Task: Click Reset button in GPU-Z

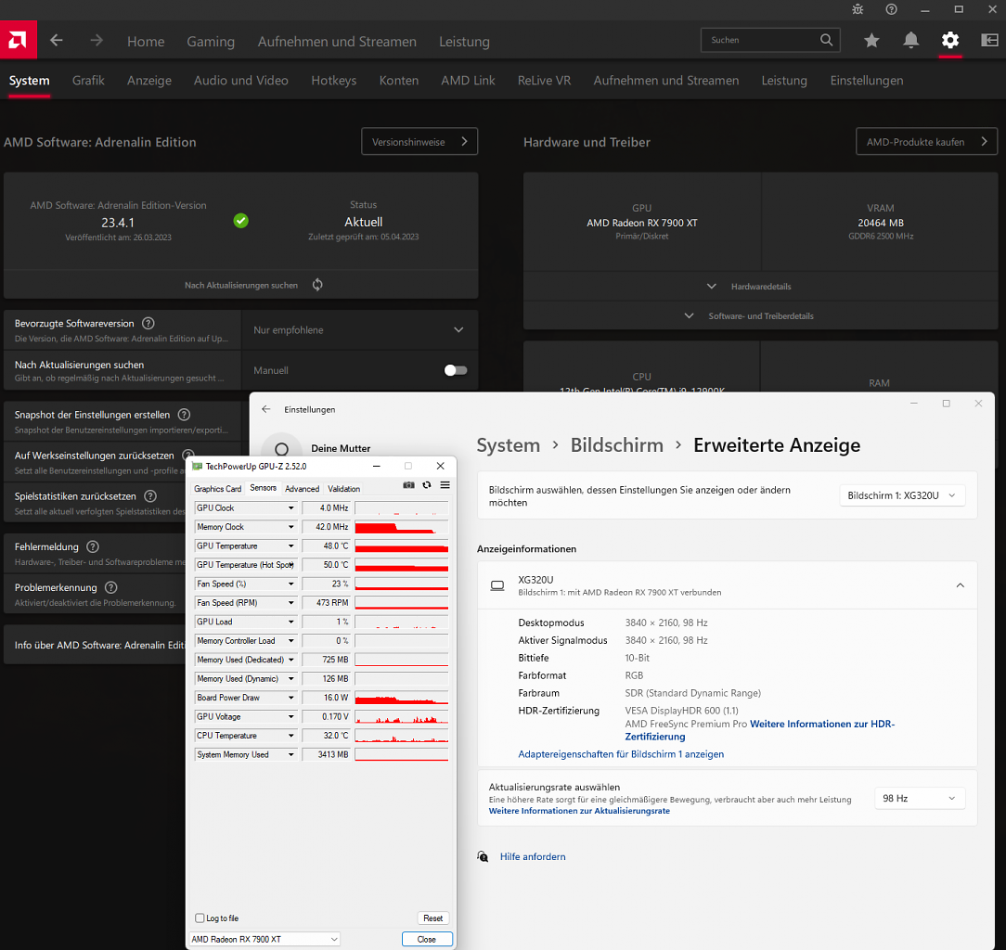Action: coord(433,918)
